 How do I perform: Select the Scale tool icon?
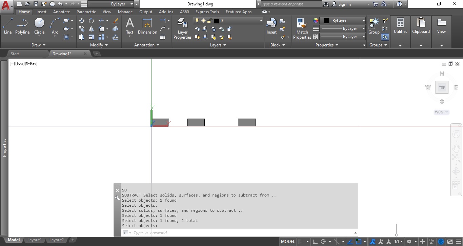(92, 37)
